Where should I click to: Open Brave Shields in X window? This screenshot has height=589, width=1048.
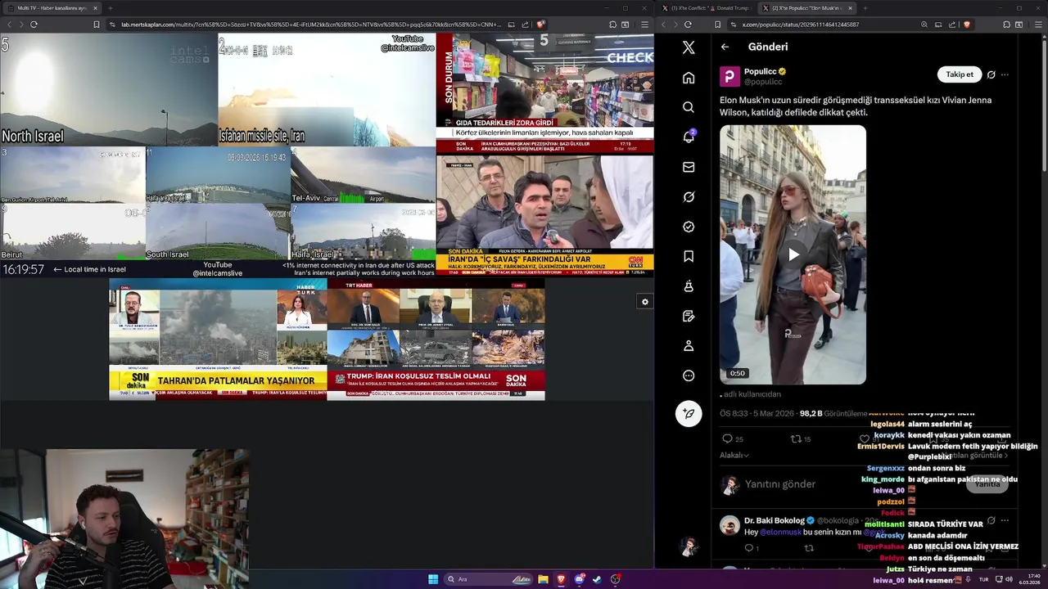[x=966, y=25]
